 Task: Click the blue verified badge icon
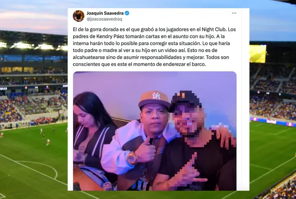click(127, 13)
